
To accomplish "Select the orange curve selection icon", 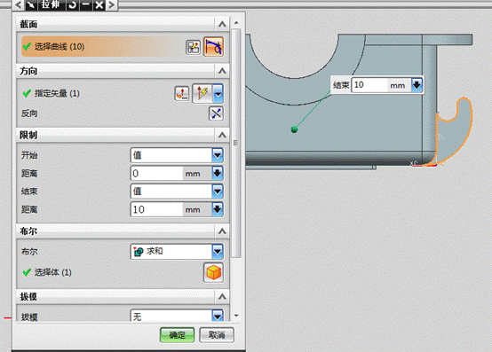I will tap(214, 47).
